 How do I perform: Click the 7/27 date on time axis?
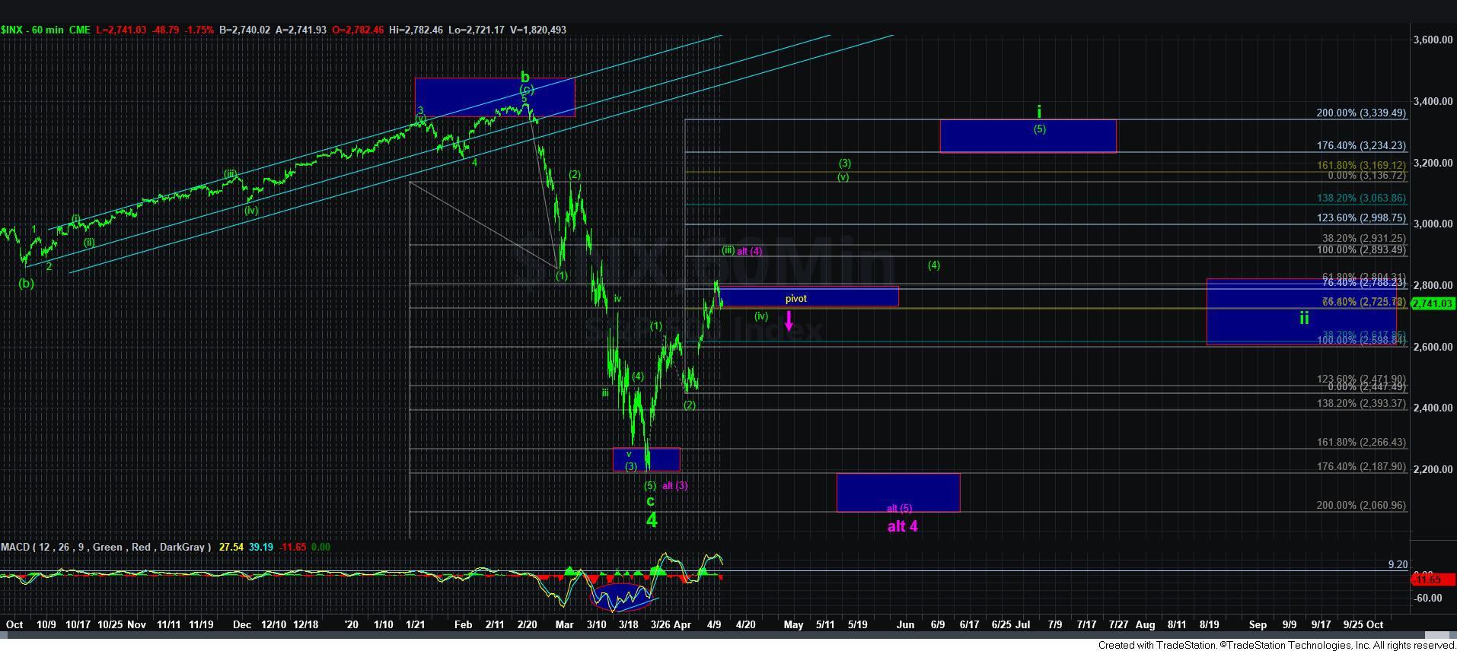1118,624
